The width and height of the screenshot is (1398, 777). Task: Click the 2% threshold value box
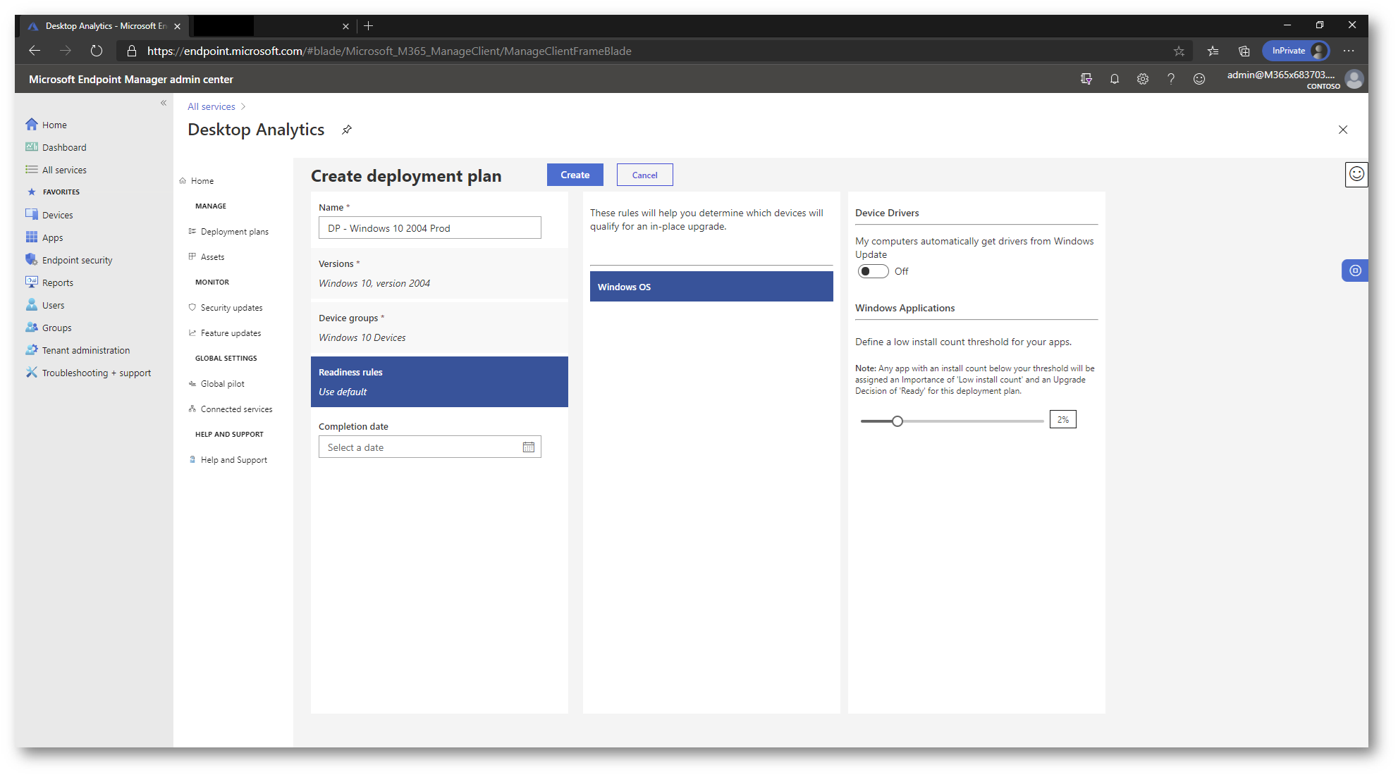coord(1063,420)
